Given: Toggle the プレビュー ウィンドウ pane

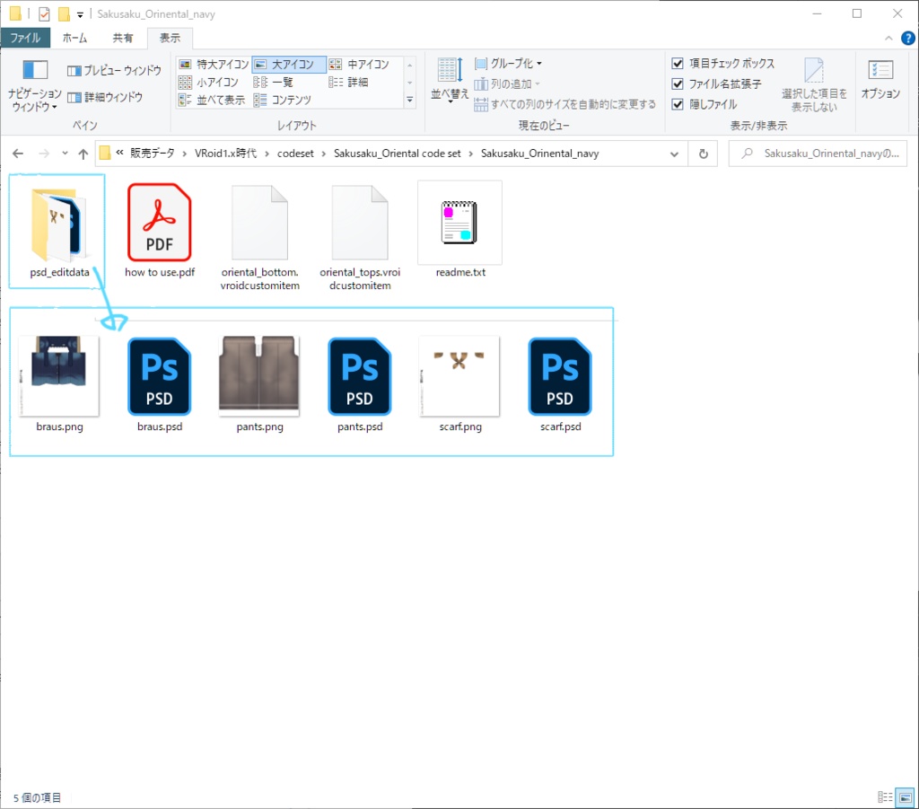Looking at the screenshot, I should tap(114, 70).
